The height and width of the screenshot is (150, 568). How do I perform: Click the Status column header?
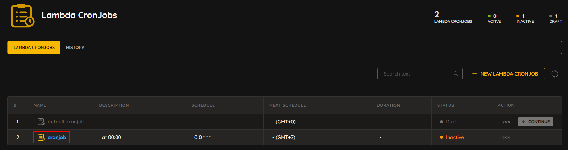tap(445, 105)
